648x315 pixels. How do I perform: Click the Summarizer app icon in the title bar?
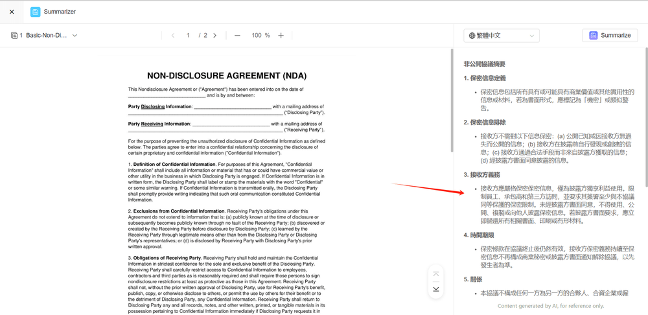coord(35,12)
